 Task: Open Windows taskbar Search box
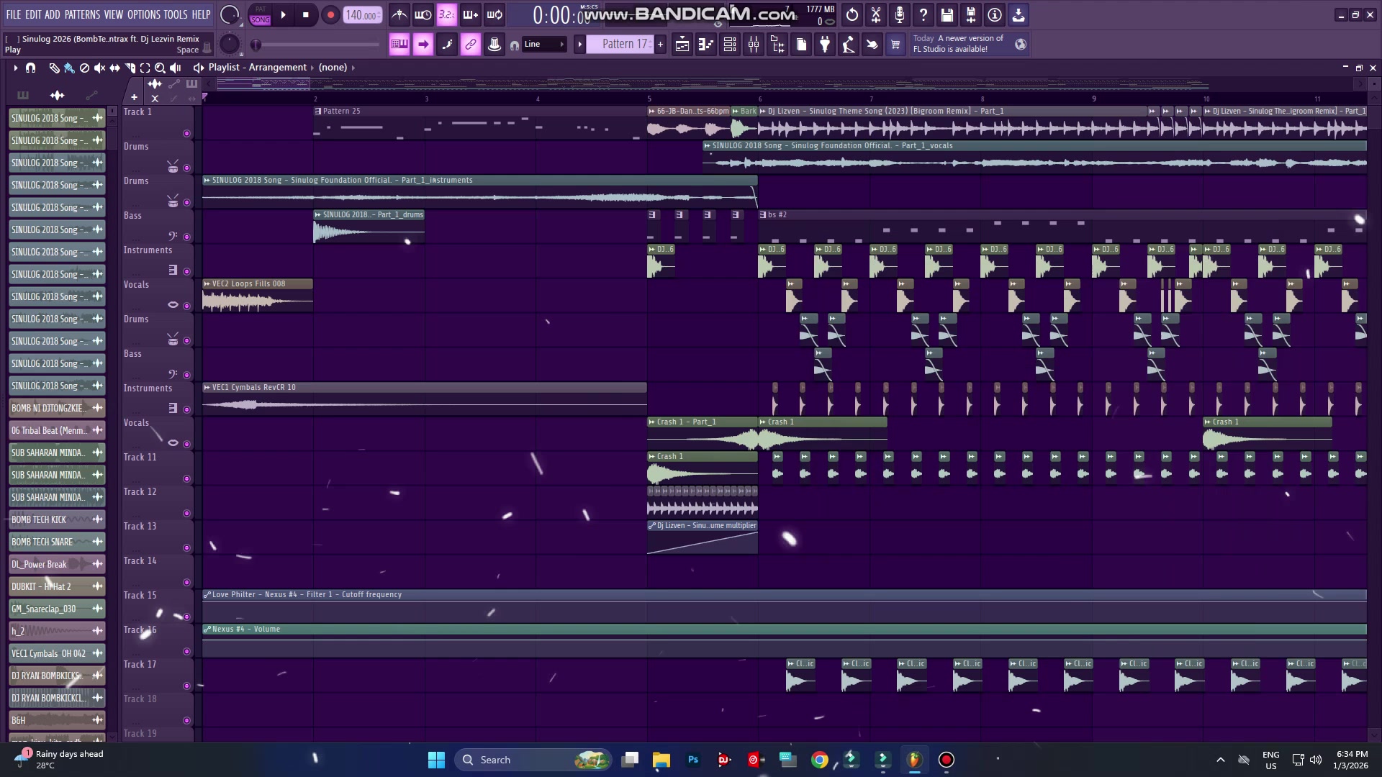click(533, 760)
